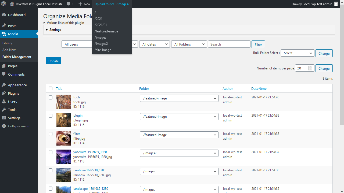
Task: Check the box for filter.jpg
Action: 51,134
